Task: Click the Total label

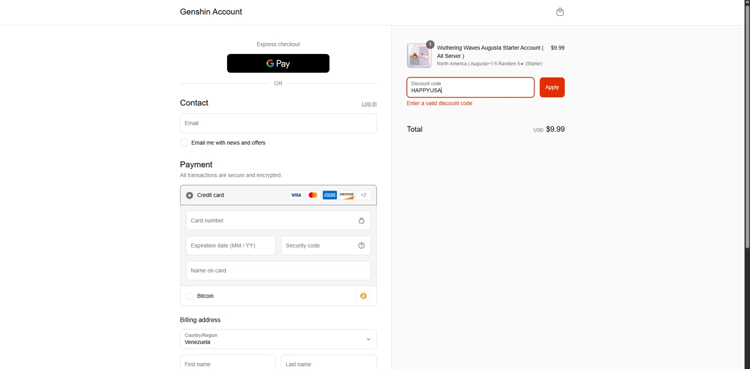Action: (414, 129)
